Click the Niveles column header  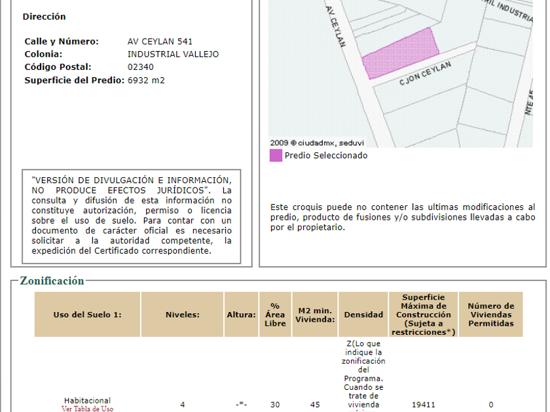pos(182,315)
